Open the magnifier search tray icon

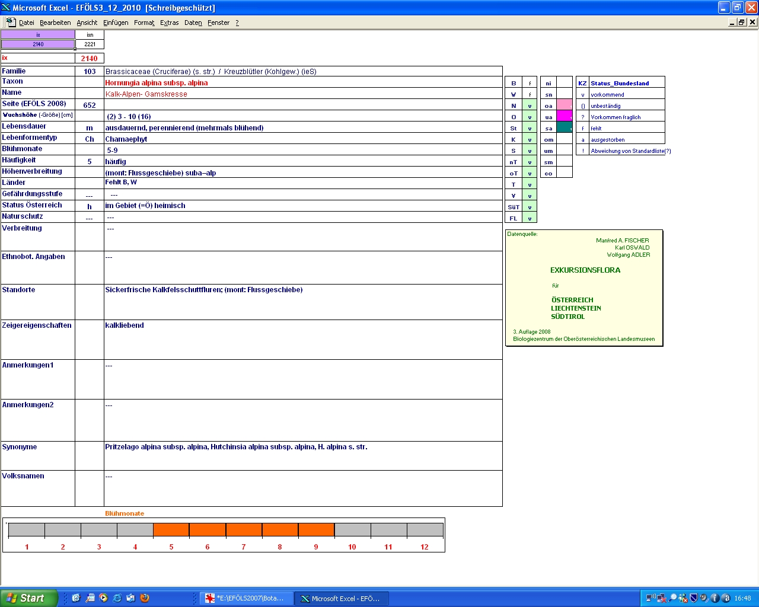(x=672, y=598)
